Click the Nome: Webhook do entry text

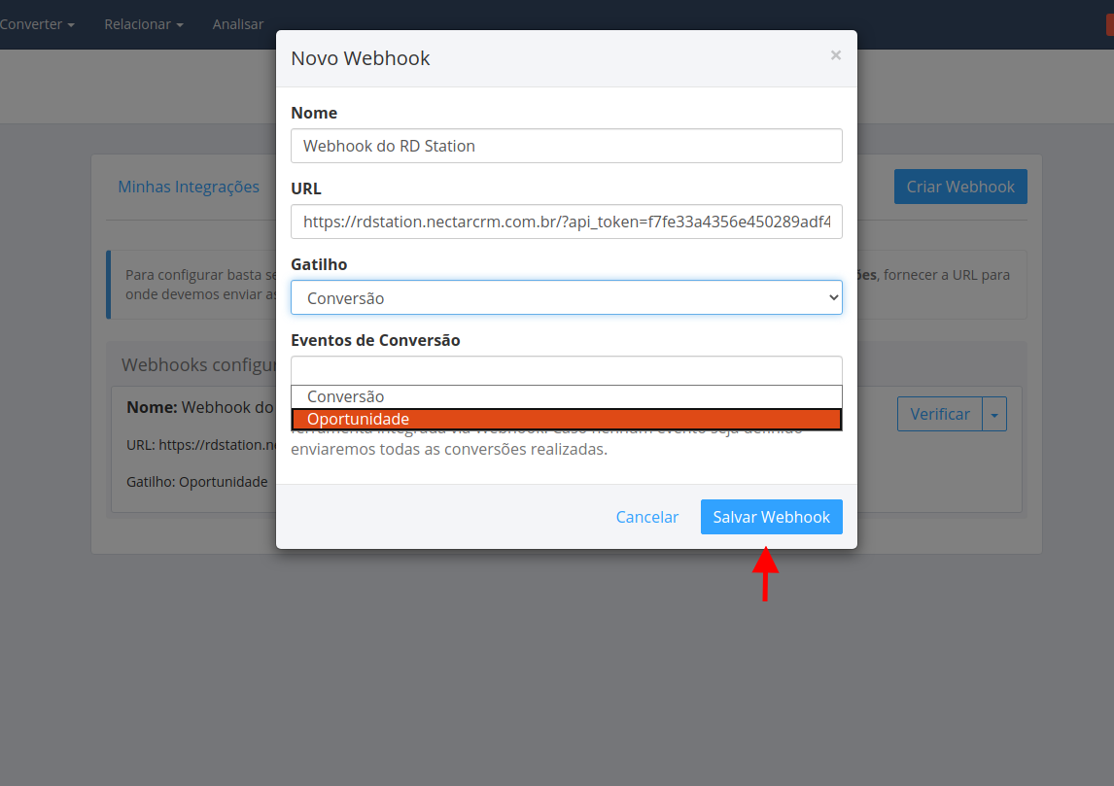tap(200, 407)
